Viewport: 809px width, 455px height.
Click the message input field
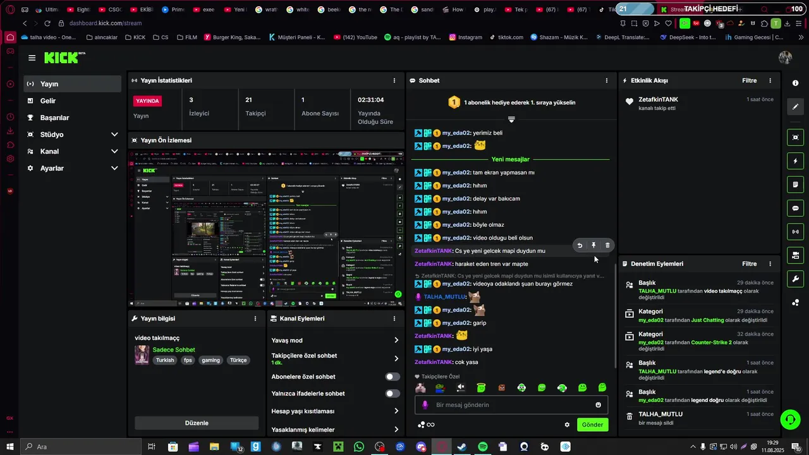click(x=511, y=405)
